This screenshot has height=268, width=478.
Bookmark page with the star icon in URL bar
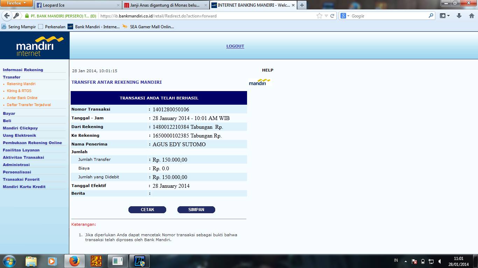point(319,16)
